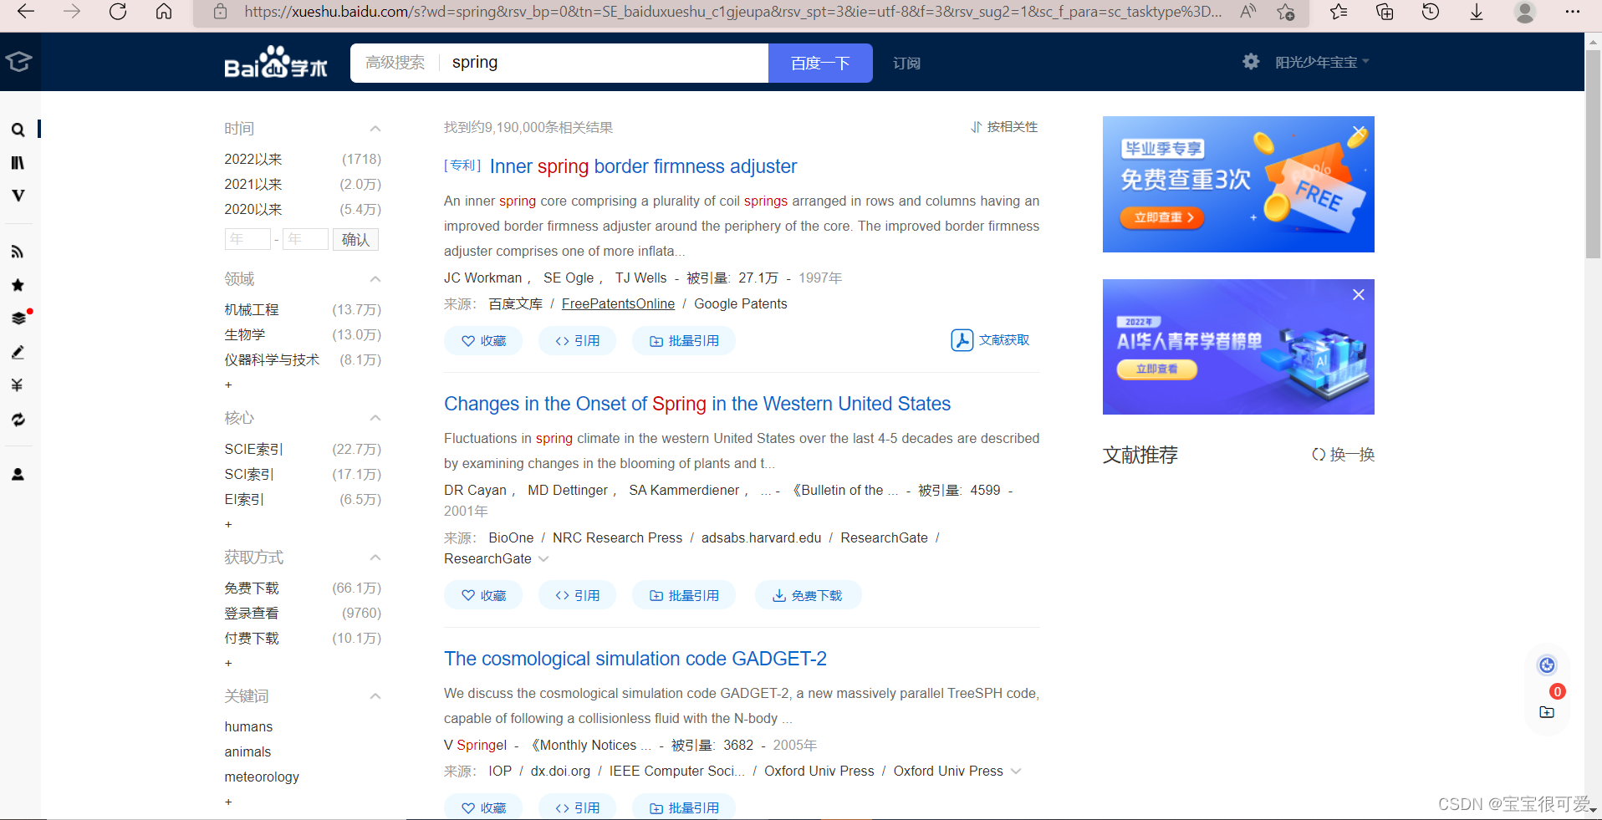Viewport: 1602px width, 820px height.
Task: Expand more sources after ResearchGate
Action: [543, 559]
